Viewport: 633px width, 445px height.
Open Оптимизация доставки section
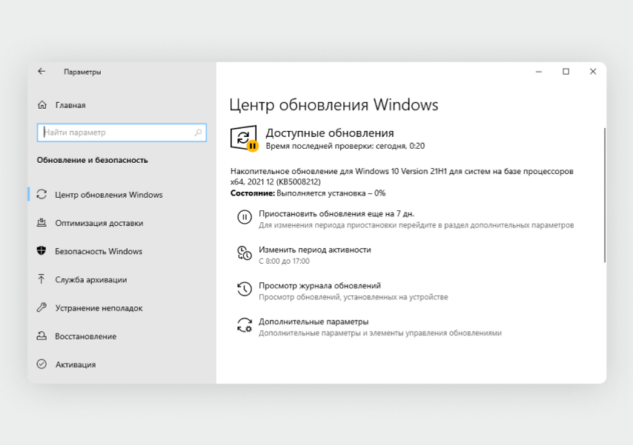99,223
